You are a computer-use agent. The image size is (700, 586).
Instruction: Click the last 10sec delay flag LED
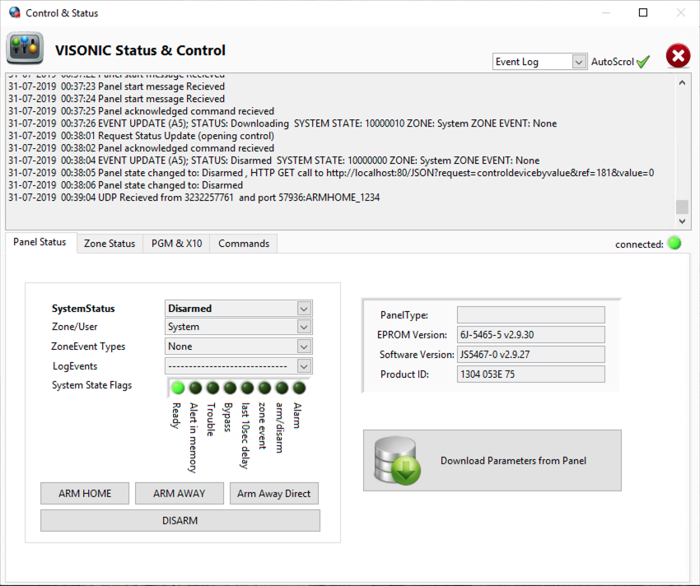click(x=247, y=388)
